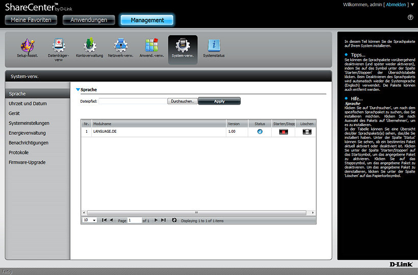
Task: Click the Hilfe... heading in help panel
Action: (x=357, y=98)
